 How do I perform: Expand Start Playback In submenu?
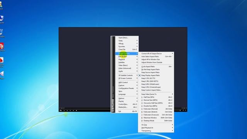click(x=156, y=128)
